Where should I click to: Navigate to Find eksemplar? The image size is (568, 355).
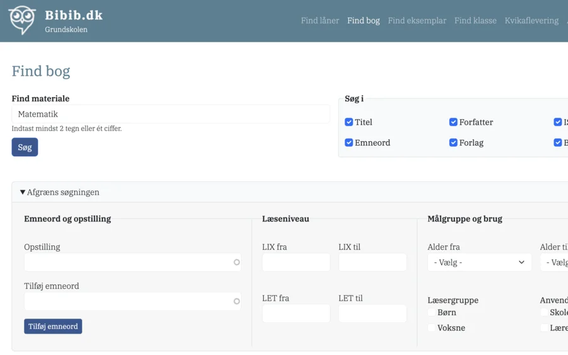click(x=417, y=21)
